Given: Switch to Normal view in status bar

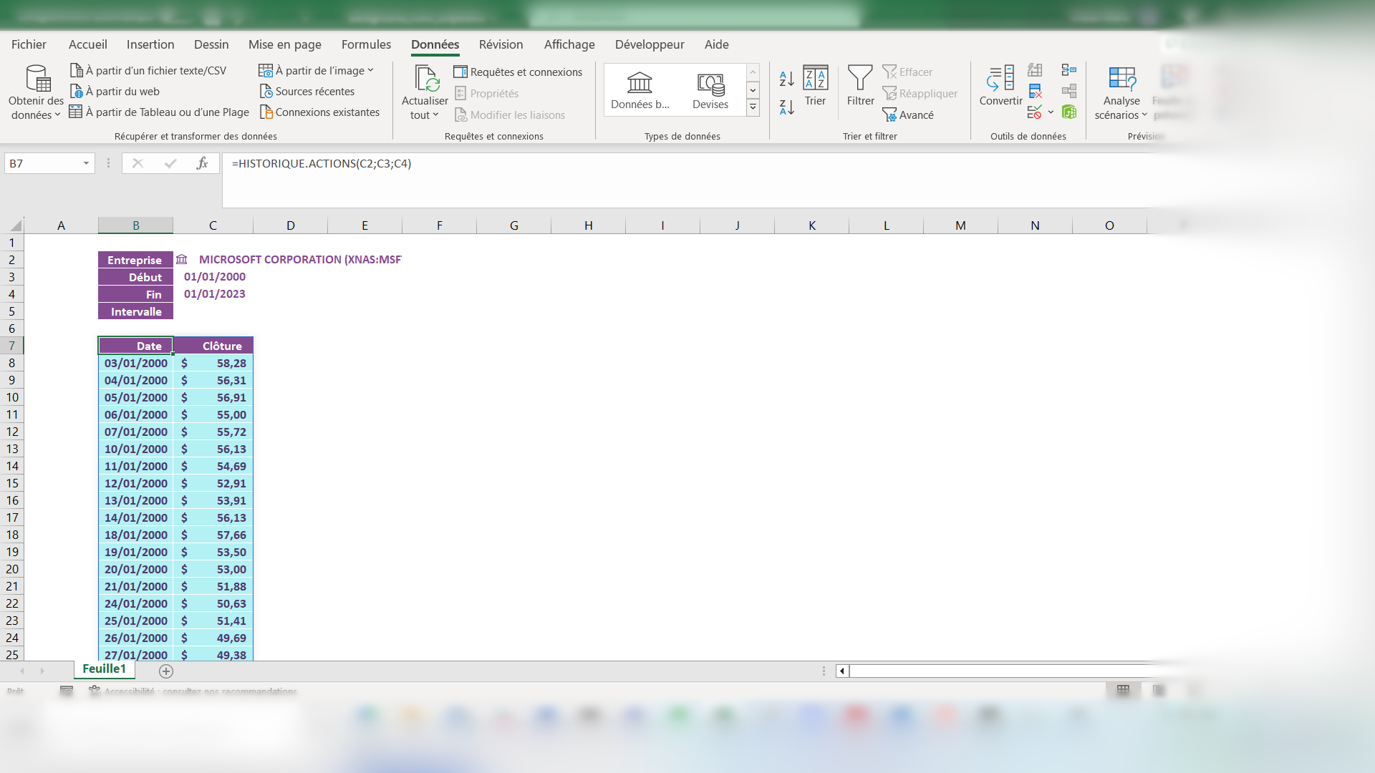Looking at the screenshot, I should coord(1123,690).
